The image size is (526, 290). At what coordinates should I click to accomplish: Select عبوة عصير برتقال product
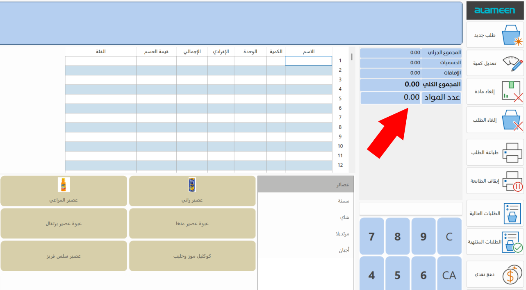click(x=64, y=223)
